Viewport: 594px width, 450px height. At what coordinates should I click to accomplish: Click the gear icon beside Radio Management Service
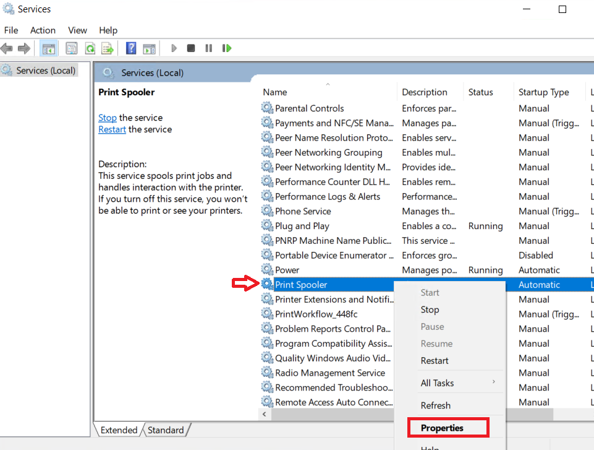coord(268,372)
